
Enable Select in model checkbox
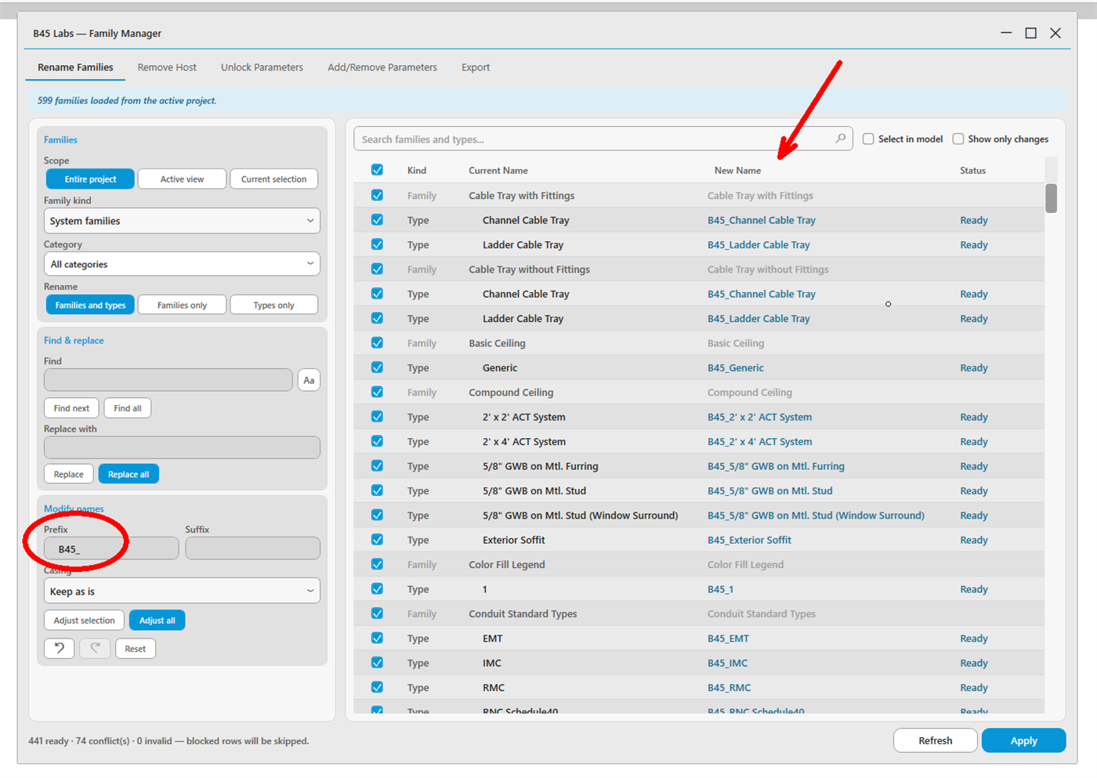(868, 139)
